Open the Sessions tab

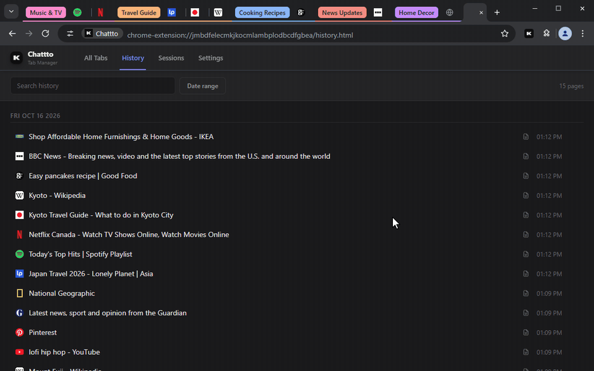click(x=171, y=58)
